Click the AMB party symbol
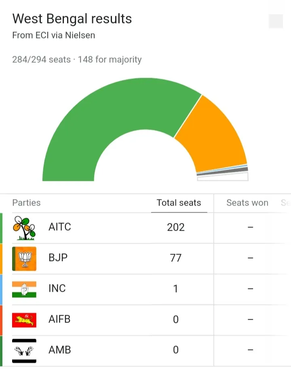Image resolution: width=291 pixels, height=369 pixels. point(24,351)
